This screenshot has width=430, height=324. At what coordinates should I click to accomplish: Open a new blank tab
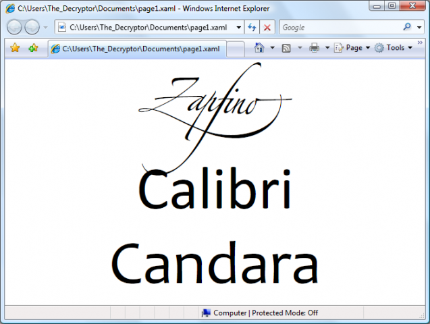click(x=236, y=49)
